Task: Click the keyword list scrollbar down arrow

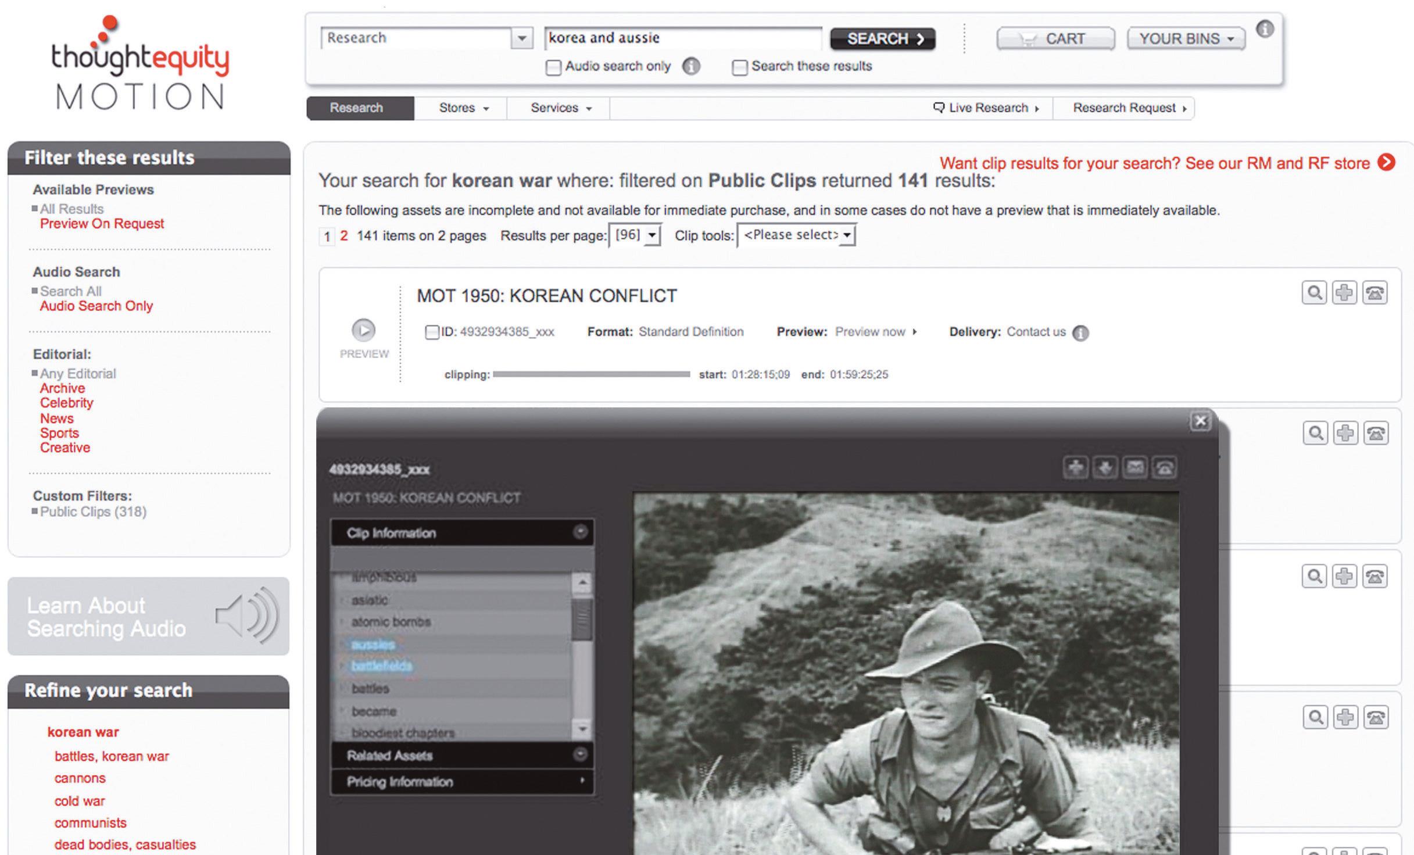Action: pos(582,729)
